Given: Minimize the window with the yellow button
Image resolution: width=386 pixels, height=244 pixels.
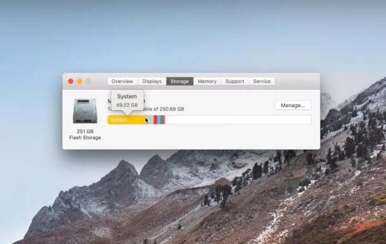Looking at the screenshot, I should pyautogui.click(x=80, y=82).
